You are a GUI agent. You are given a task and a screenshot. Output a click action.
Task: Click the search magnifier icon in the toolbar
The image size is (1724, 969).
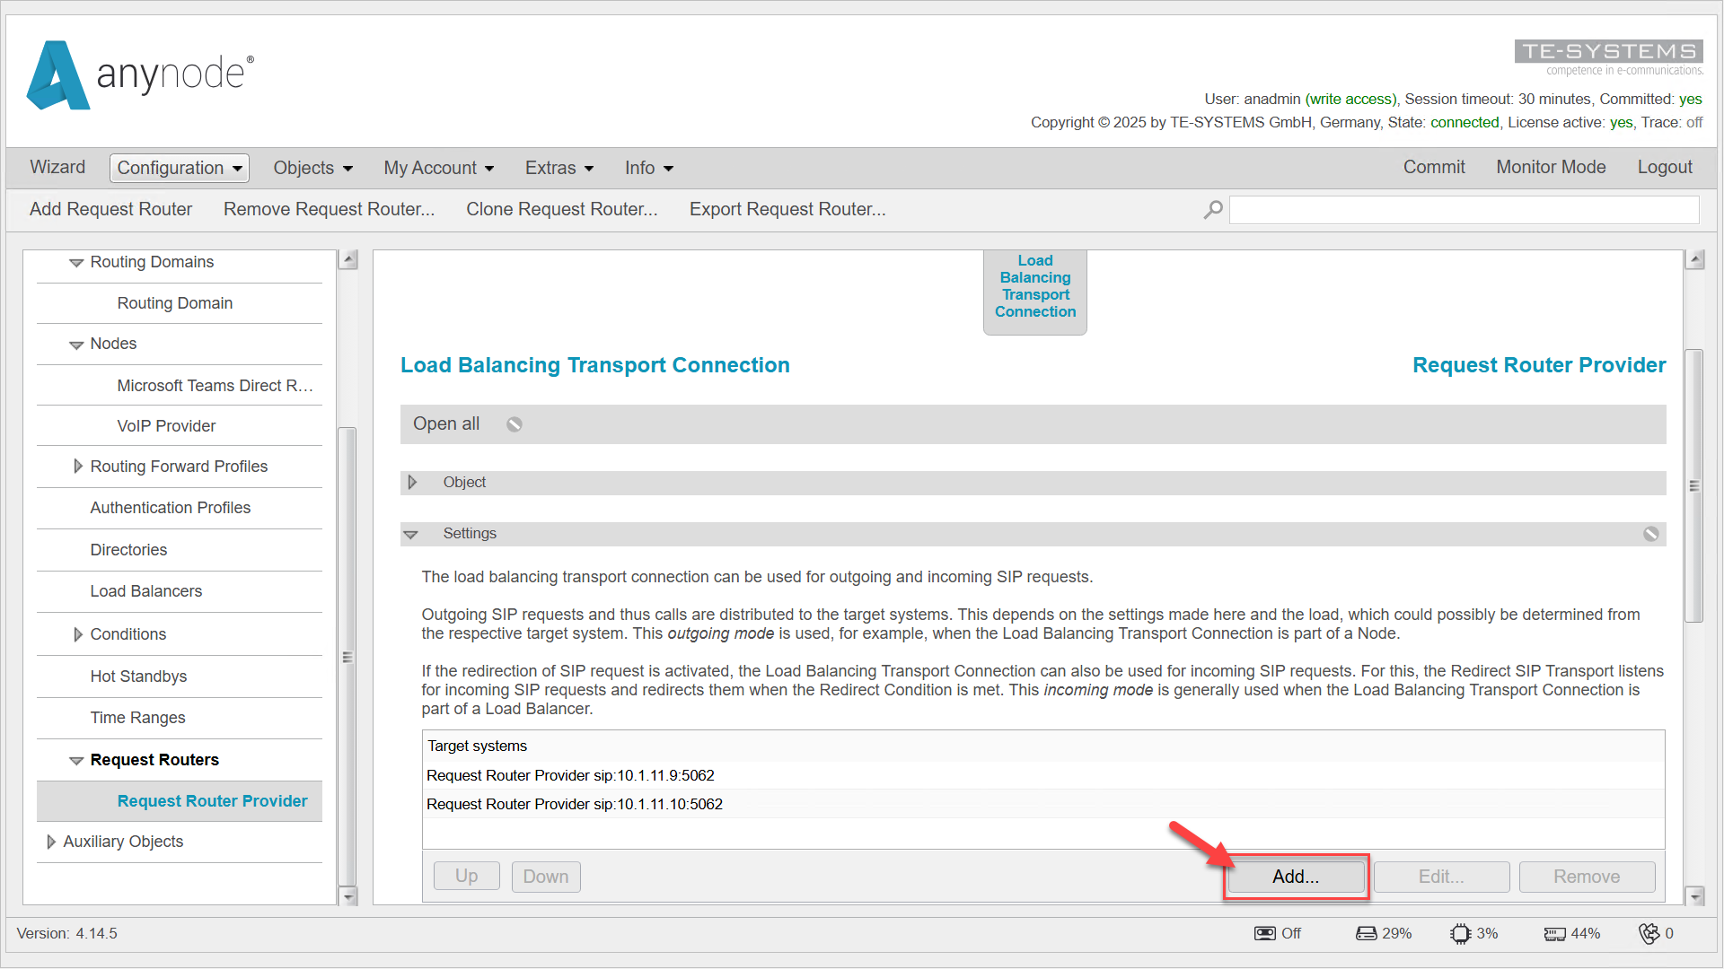point(1212,209)
